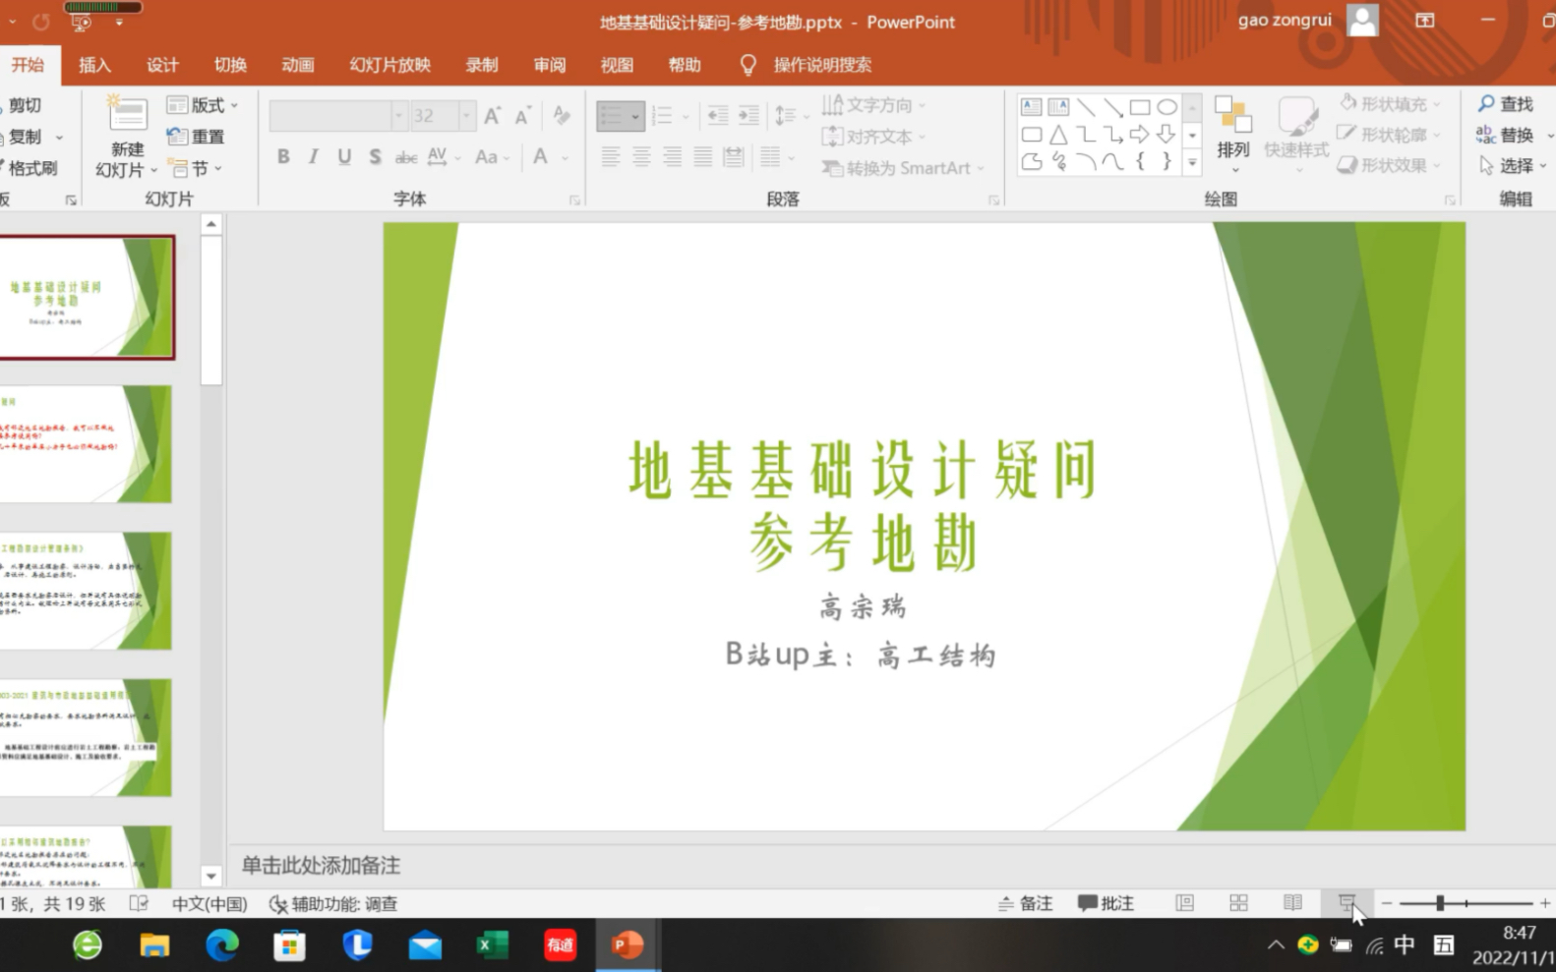Toggle center text alignment
Screen dimensions: 1556x972
(x=641, y=156)
